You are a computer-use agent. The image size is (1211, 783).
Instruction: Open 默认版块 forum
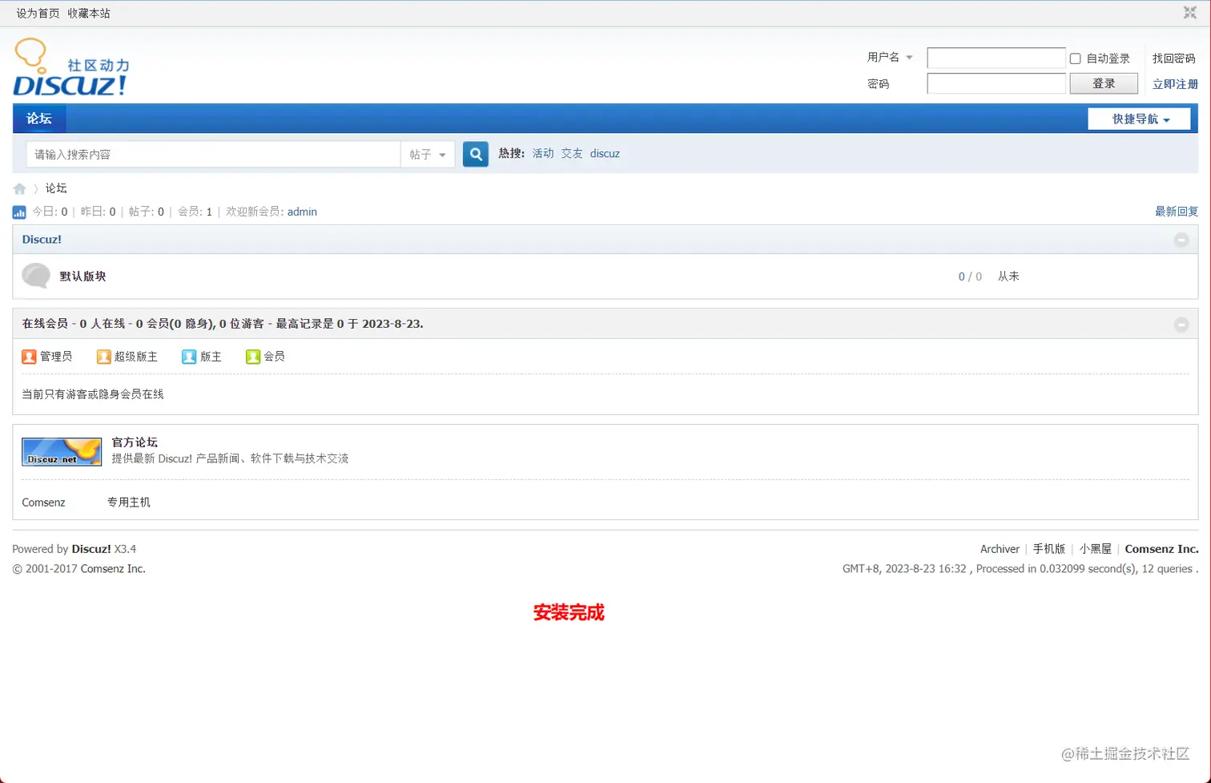(x=82, y=276)
